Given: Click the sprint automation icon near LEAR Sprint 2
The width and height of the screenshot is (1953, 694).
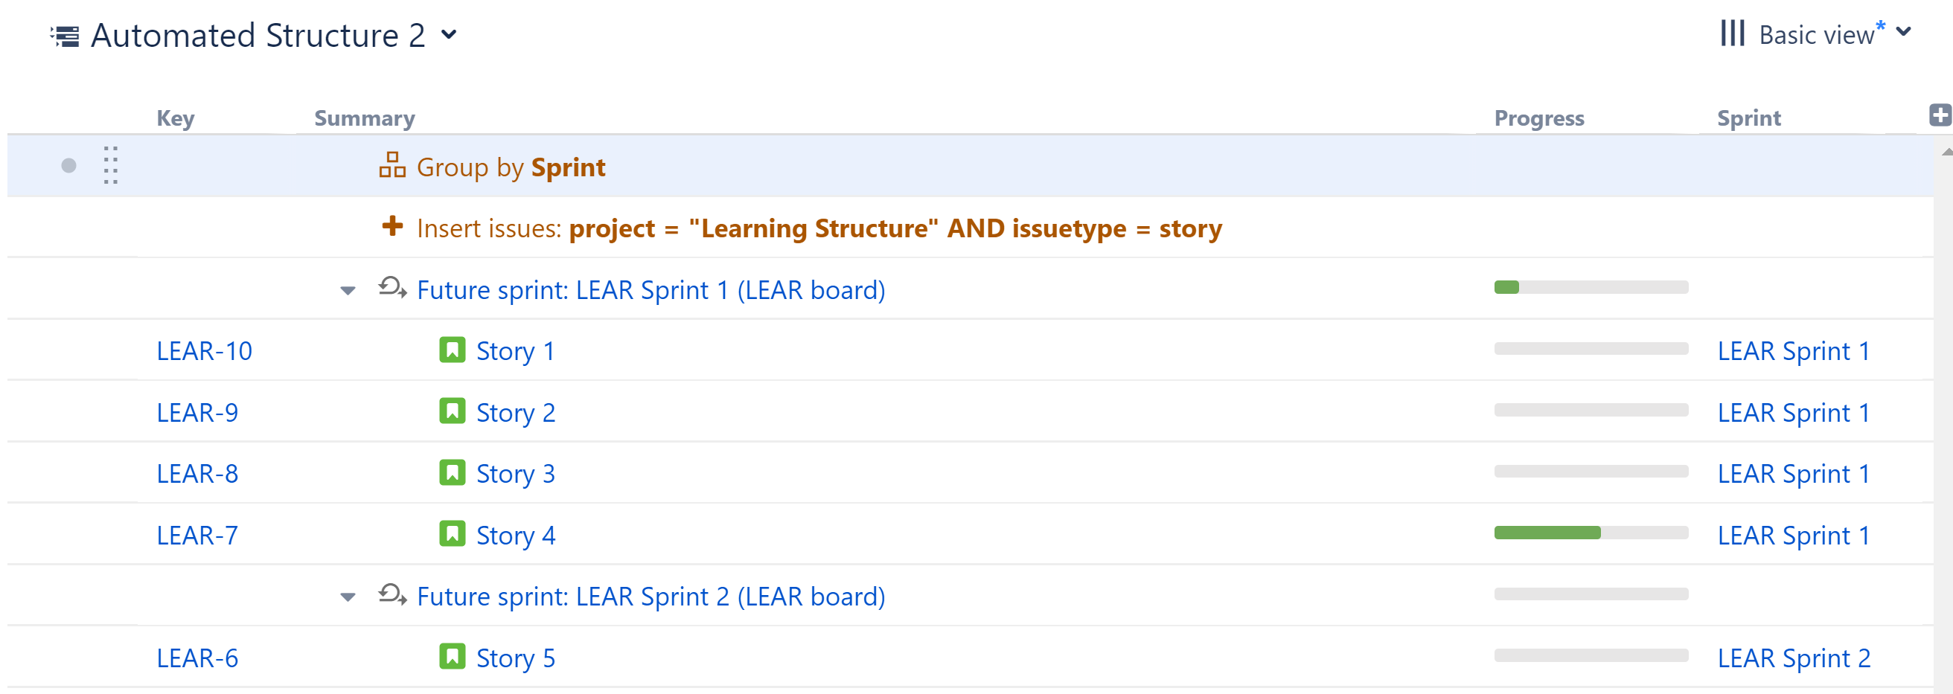Looking at the screenshot, I should [x=392, y=596].
